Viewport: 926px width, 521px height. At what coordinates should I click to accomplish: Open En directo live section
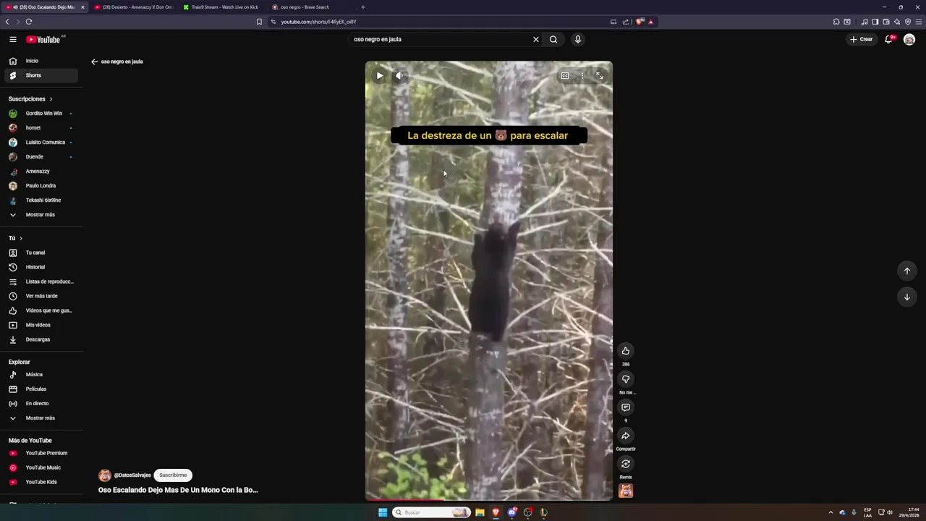pyautogui.click(x=41, y=404)
